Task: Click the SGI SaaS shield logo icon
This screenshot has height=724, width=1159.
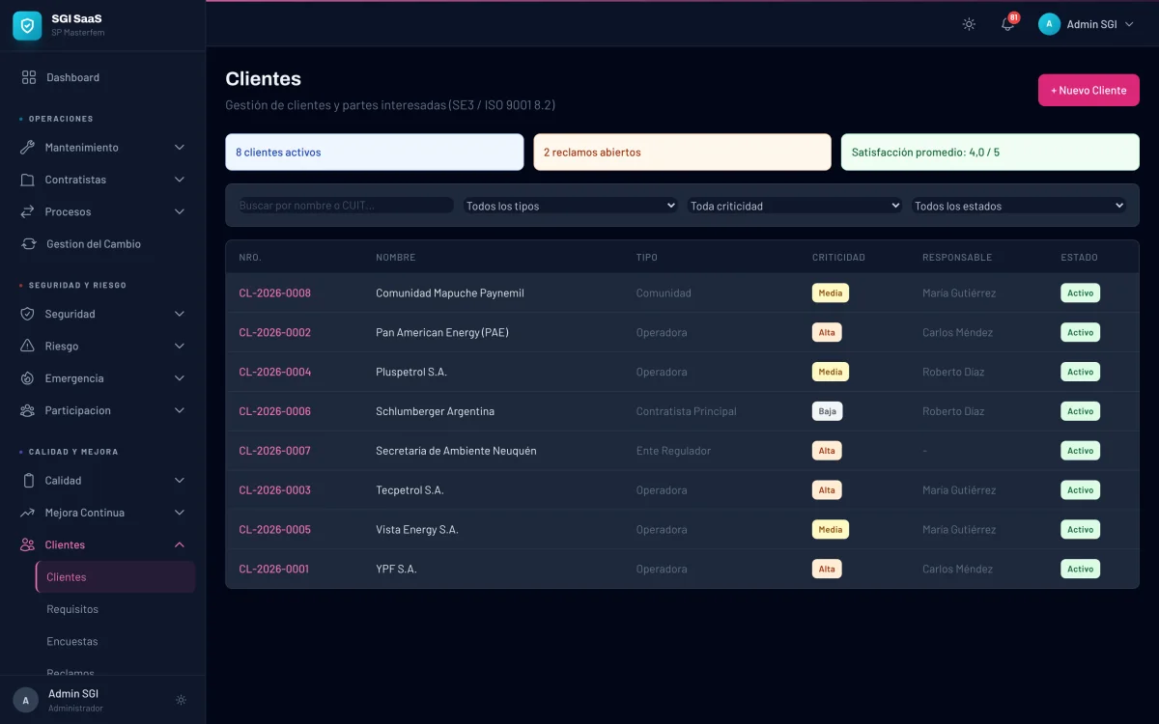Action: (27, 25)
